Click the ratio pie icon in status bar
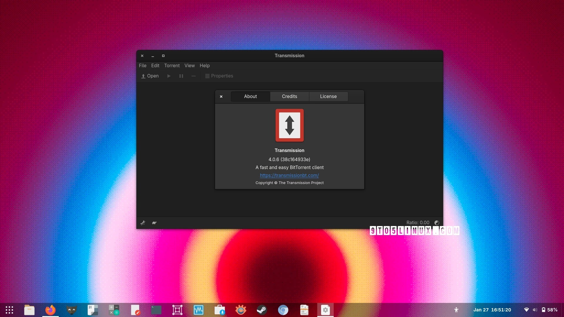Screen dimensions: 564x317 pyautogui.click(x=437, y=222)
